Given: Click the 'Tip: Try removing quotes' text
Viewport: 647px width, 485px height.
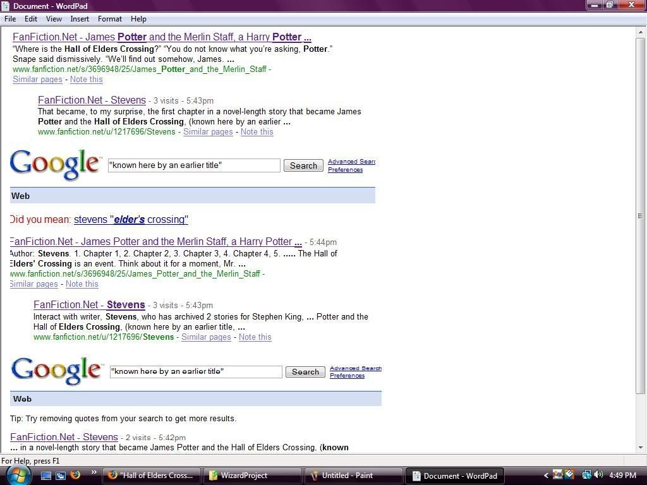Looking at the screenshot, I should tap(123, 419).
